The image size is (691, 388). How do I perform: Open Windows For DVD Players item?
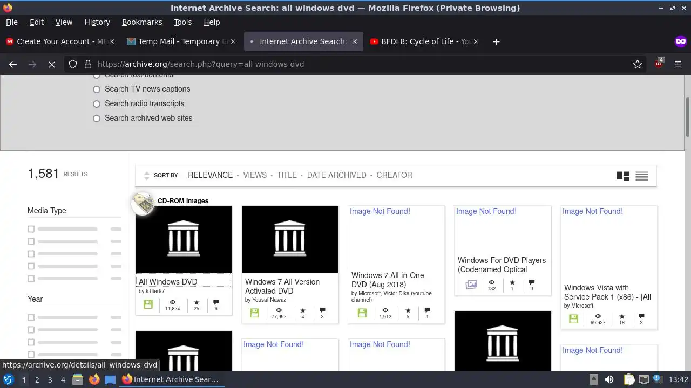pyautogui.click(x=502, y=265)
